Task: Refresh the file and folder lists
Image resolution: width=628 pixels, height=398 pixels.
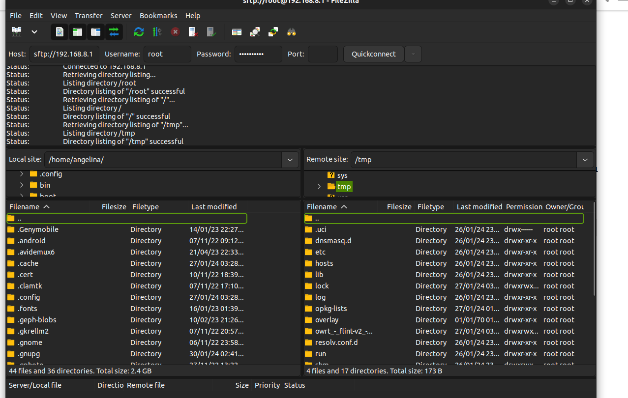Action: point(139,32)
